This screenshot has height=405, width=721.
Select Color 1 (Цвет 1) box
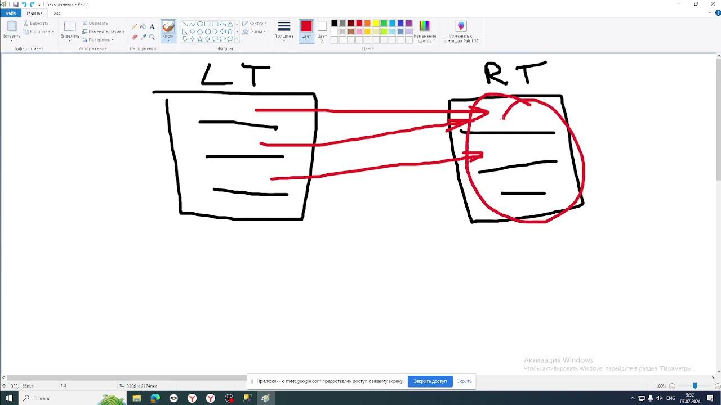tap(306, 31)
